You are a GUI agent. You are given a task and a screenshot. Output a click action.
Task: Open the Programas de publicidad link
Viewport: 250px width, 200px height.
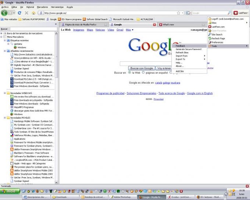pyautogui.click(x=110, y=93)
